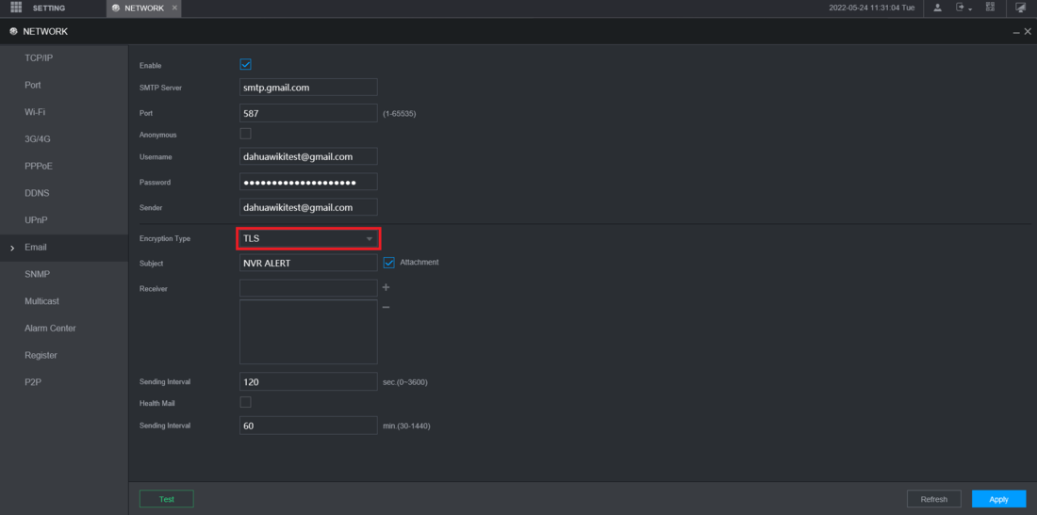Check the Anonymous checkbox
1037x515 pixels.
[x=246, y=134]
